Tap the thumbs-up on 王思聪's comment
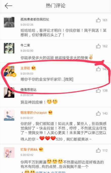Image resolution: width=111 pixels, height=173 pixels. [98, 69]
